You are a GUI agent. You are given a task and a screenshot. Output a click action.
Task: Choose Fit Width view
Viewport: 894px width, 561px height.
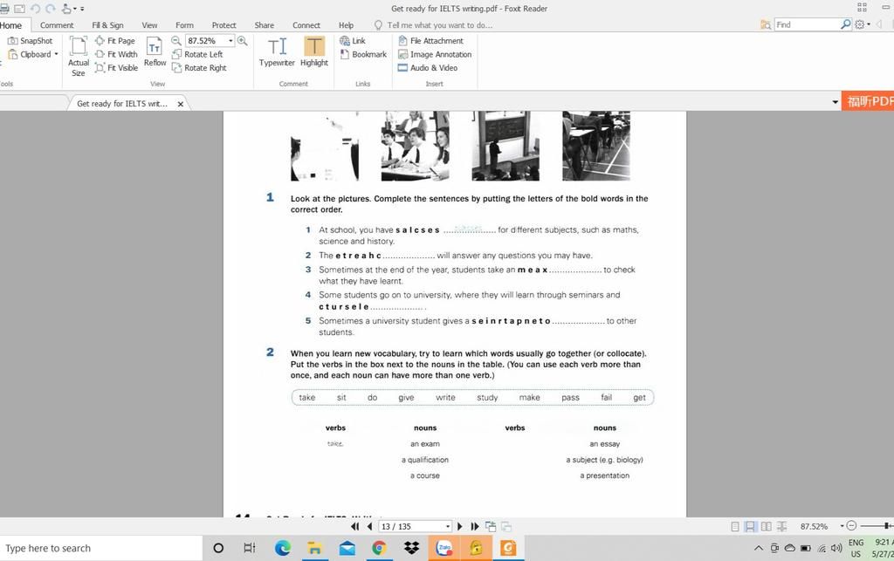(x=116, y=54)
